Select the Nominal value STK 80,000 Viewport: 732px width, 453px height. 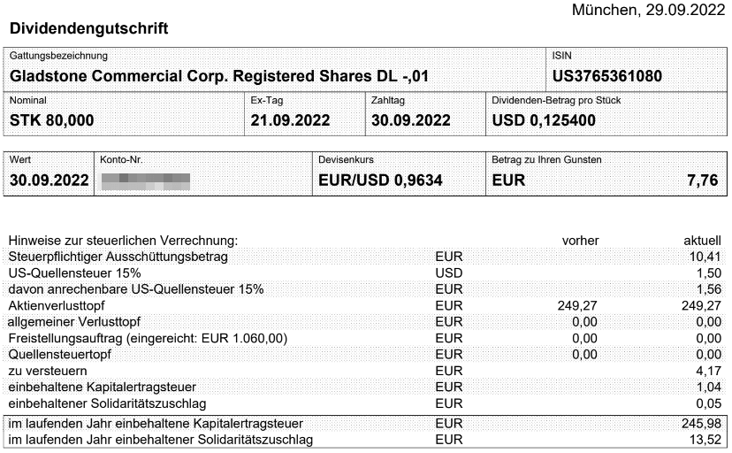(x=52, y=120)
